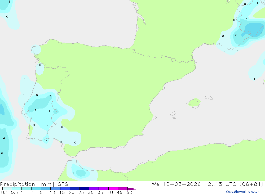Click the "Precipitation [mm]" title text
The width and height of the screenshot is (265, 194).
click(27, 184)
